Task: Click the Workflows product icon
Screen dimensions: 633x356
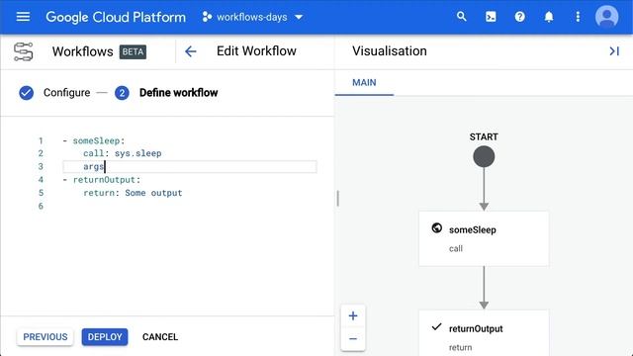Action: pyautogui.click(x=24, y=51)
